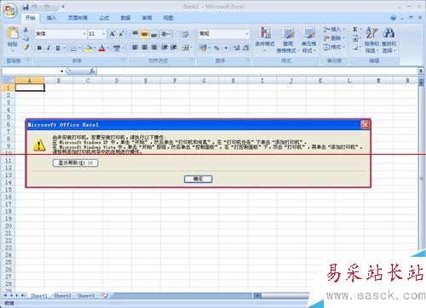This screenshot has height=308, width=426.
Task: Click the Copy icon in clipboard group
Action: [x=26, y=38]
